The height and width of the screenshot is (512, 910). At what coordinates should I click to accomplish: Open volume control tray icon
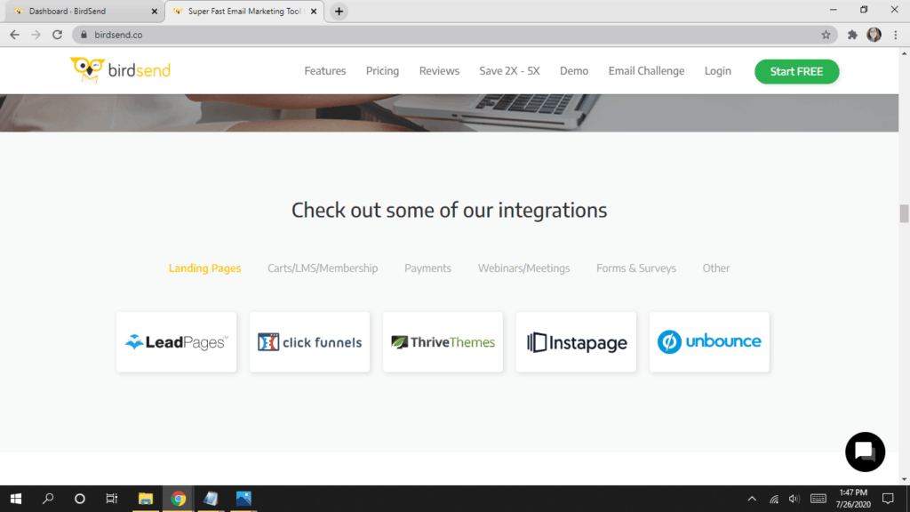point(794,499)
